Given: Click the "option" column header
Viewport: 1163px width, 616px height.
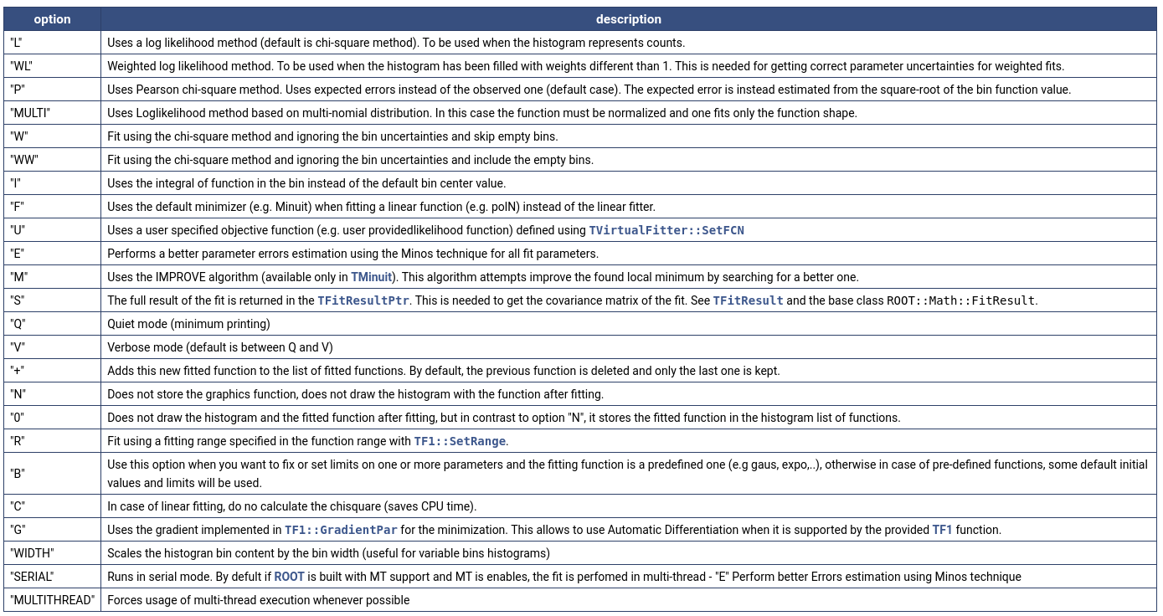Looking at the screenshot, I should coord(53,19).
